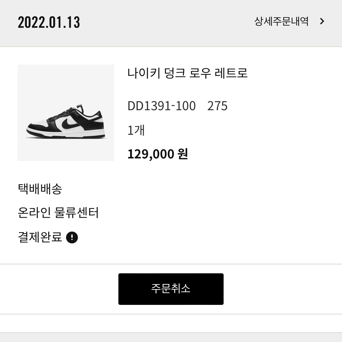Click the order date 2022.01.13

point(49,22)
